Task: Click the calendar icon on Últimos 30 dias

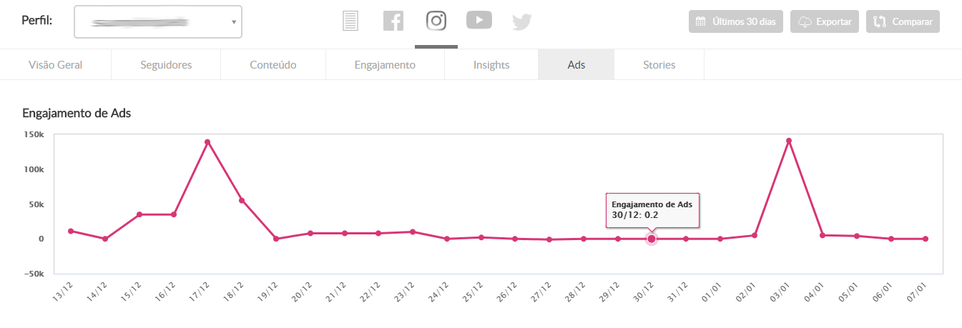Action: pos(701,21)
